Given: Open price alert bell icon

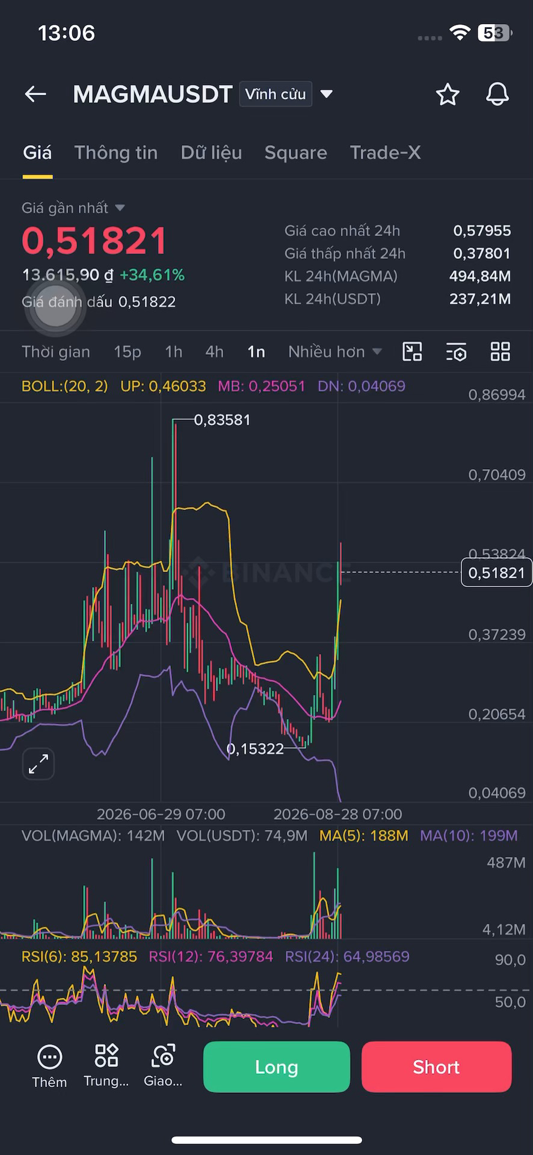Looking at the screenshot, I should [498, 94].
